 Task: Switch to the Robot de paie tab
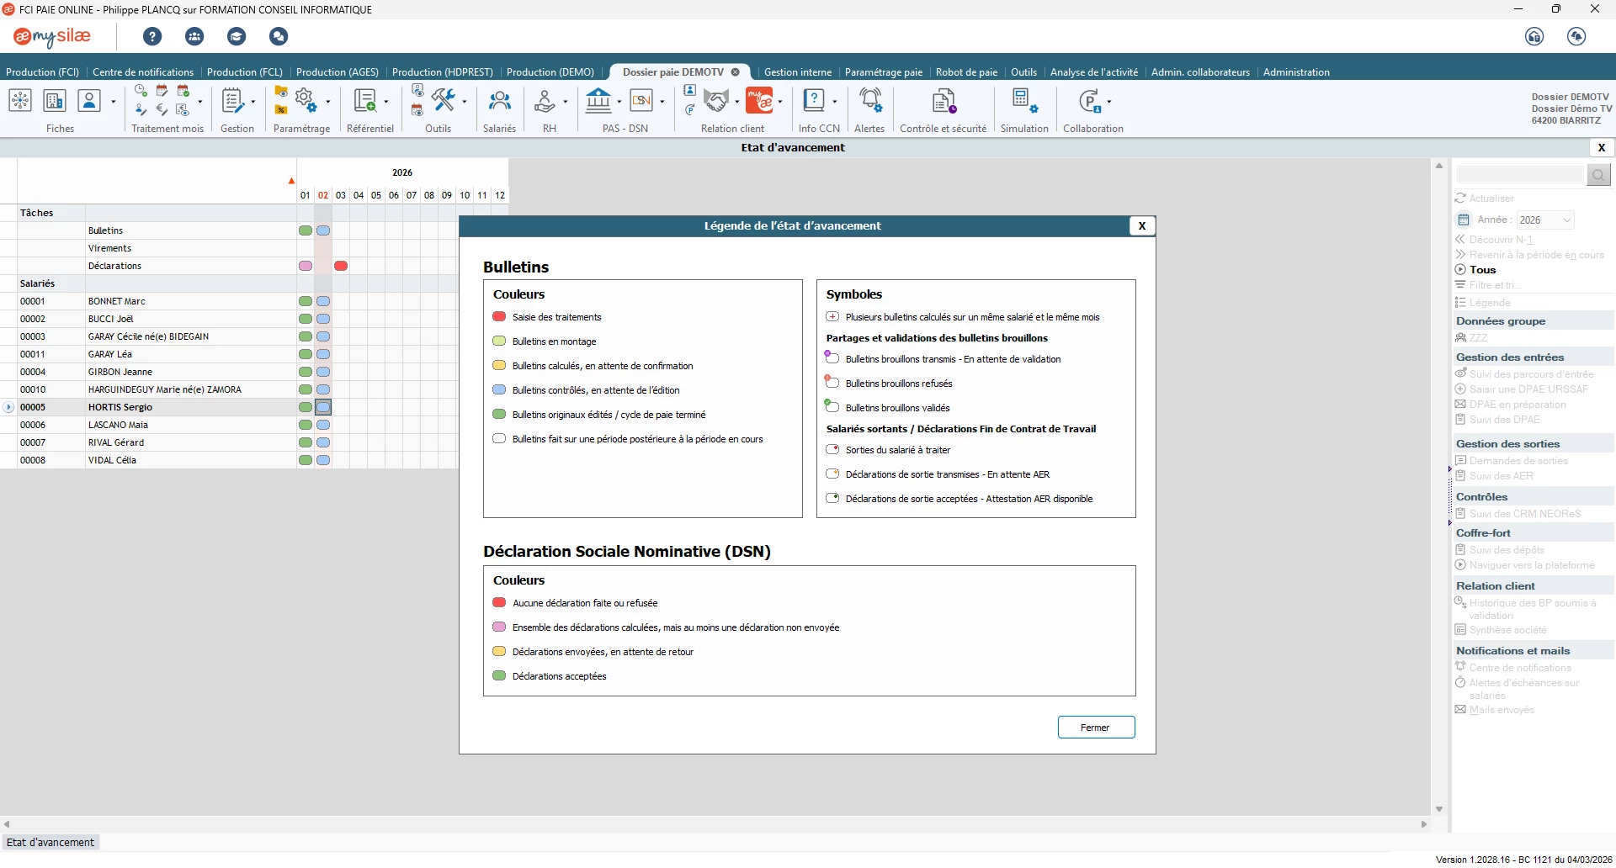click(966, 72)
